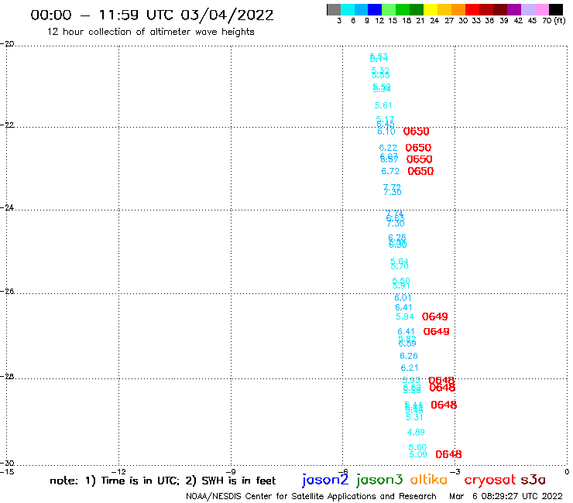This screenshot has width=573, height=503.
Task: Click the latitude axis label -22
Action: 7,125
